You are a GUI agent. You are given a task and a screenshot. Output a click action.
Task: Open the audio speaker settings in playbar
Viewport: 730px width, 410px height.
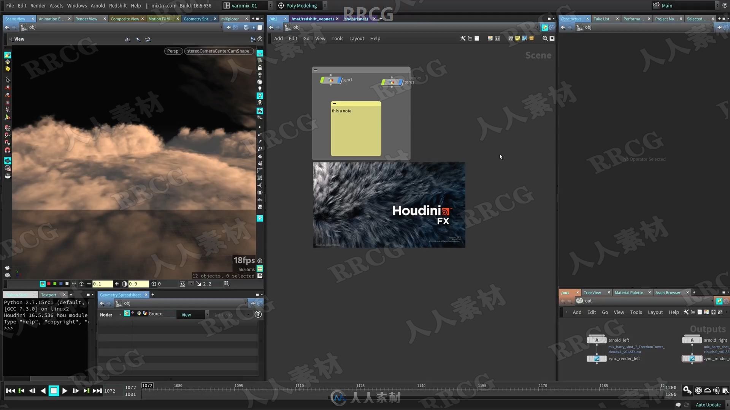(x=717, y=390)
